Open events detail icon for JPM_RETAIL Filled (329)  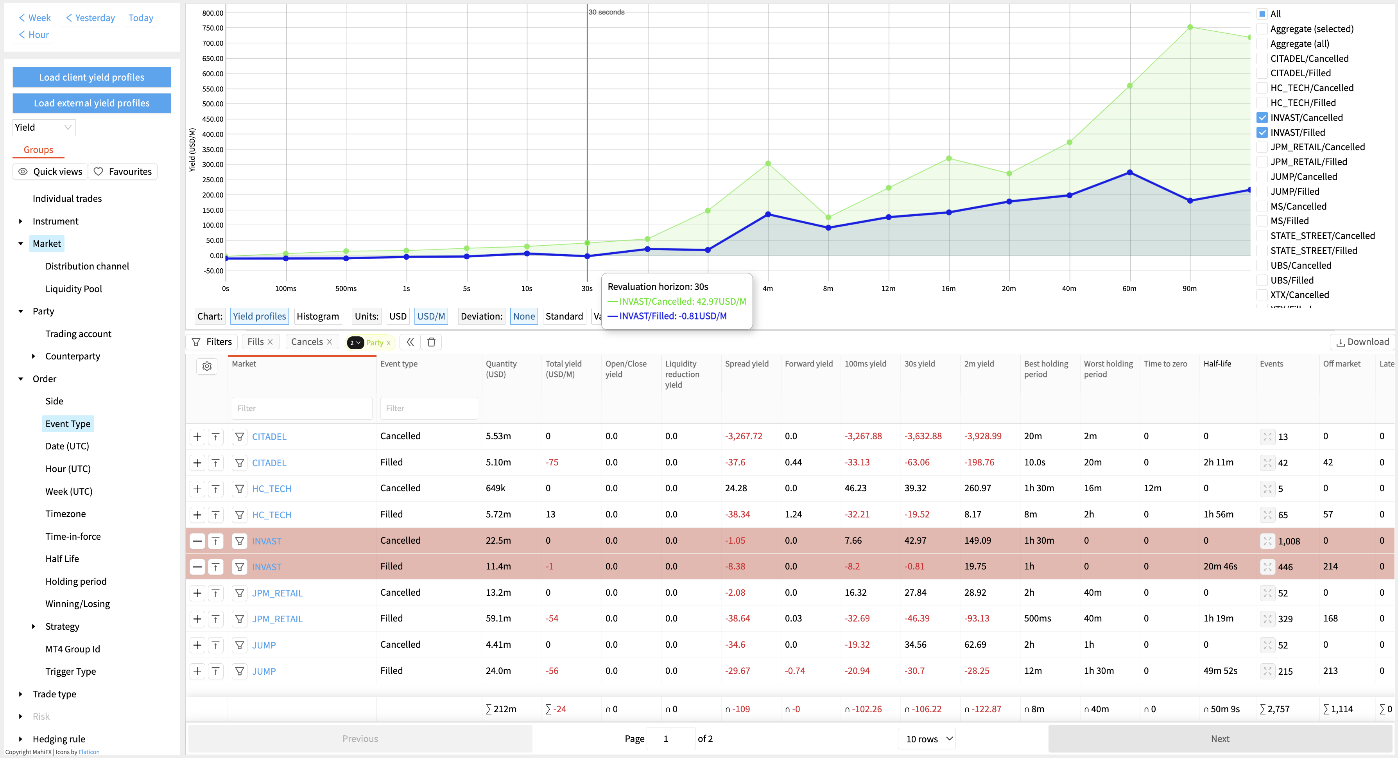click(x=1267, y=619)
